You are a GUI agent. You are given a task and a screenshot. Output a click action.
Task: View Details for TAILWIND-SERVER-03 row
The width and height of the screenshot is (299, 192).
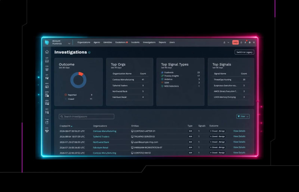(x=239, y=136)
